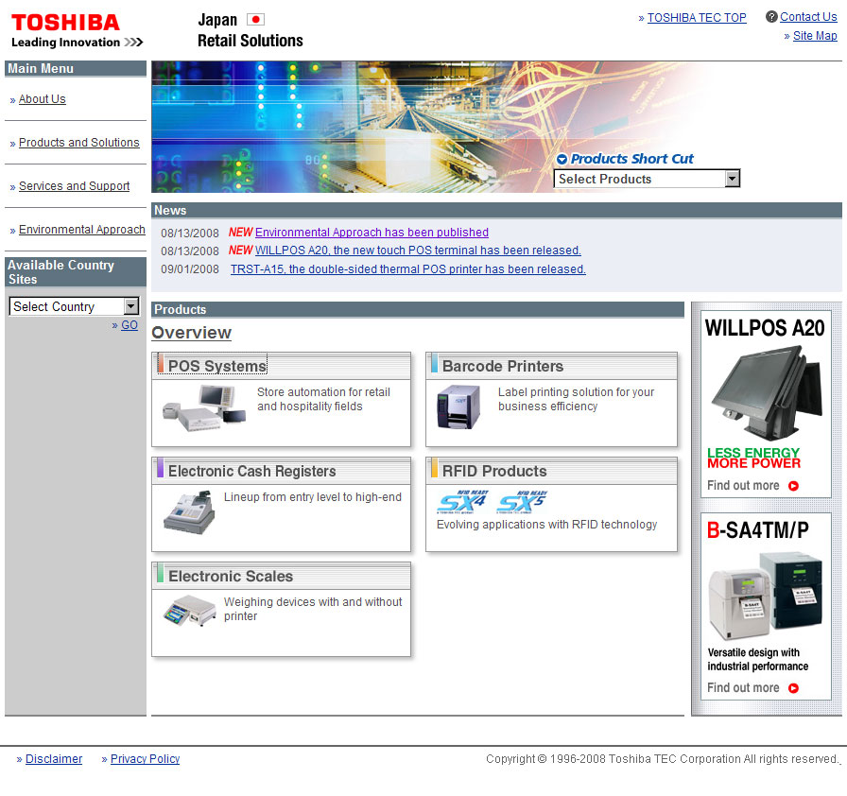Image resolution: width=847 pixels, height=796 pixels.
Task: Open Services and Support menu item
Action: [x=74, y=186]
